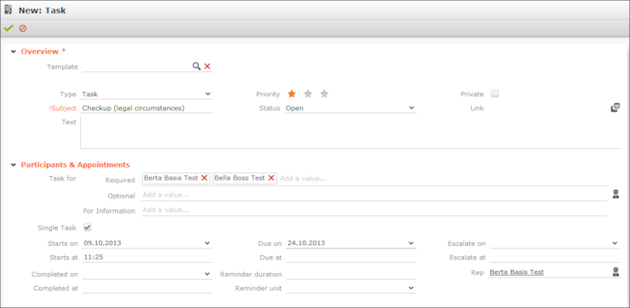Open the Escalate on date dropdown
The height and width of the screenshot is (308, 630).
[616, 243]
